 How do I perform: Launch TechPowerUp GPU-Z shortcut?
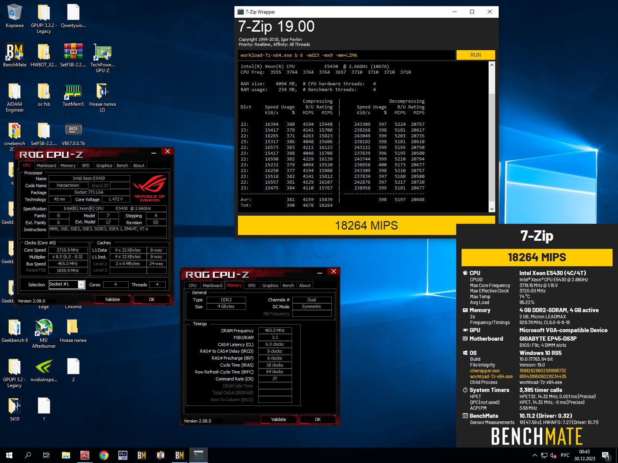pos(102,58)
